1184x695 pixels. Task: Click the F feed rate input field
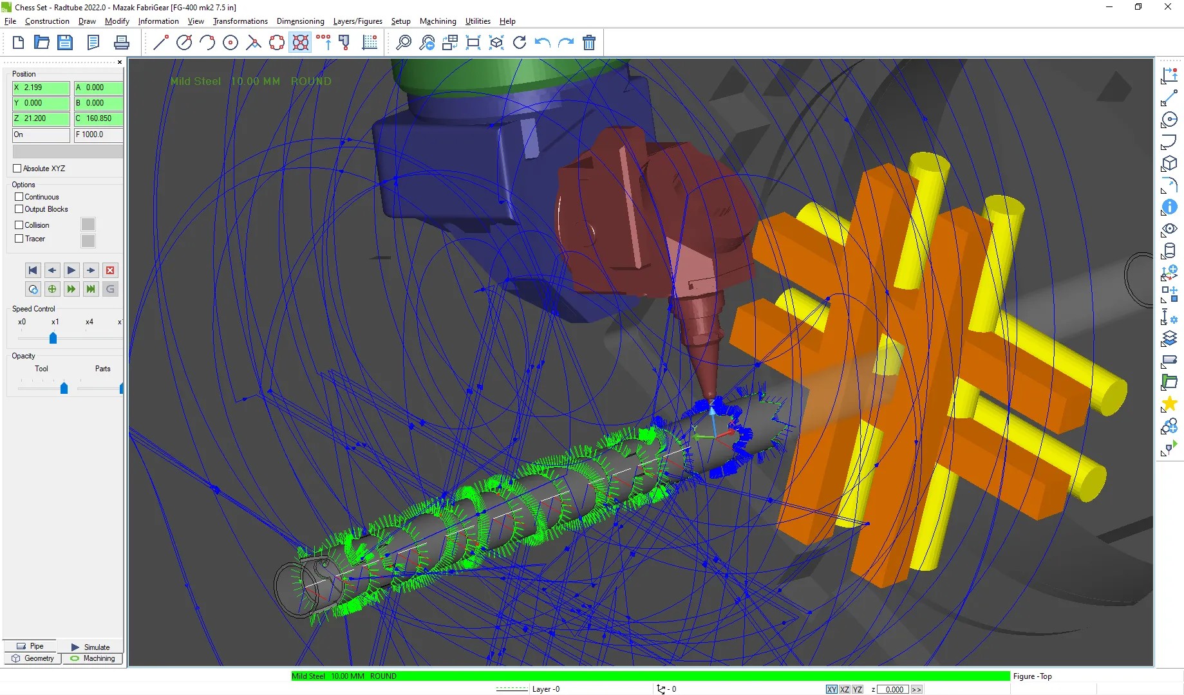click(x=99, y=134)
